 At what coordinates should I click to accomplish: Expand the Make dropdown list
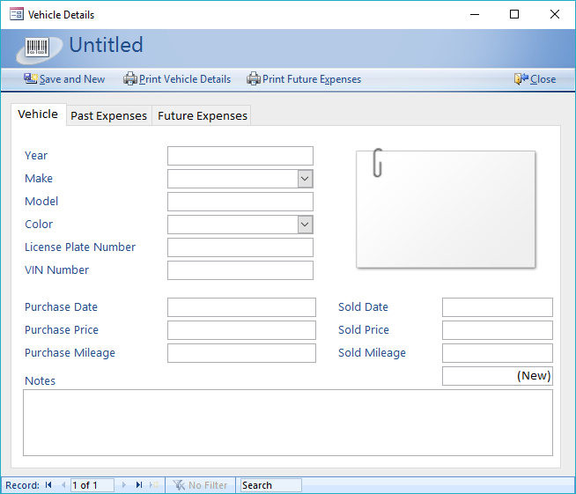(x=305, y=179)
